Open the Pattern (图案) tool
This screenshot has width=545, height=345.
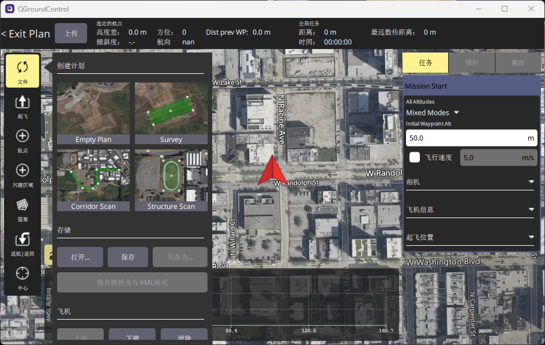22,209
